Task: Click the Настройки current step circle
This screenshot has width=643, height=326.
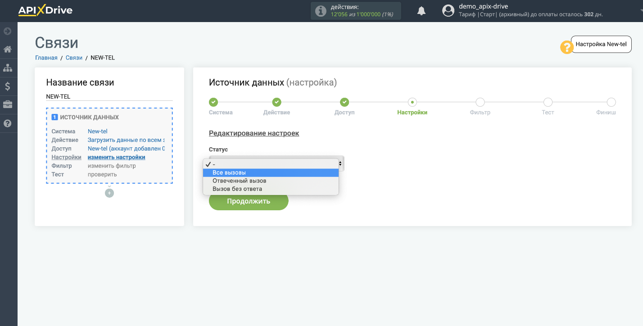Action: tap(412, 102)
